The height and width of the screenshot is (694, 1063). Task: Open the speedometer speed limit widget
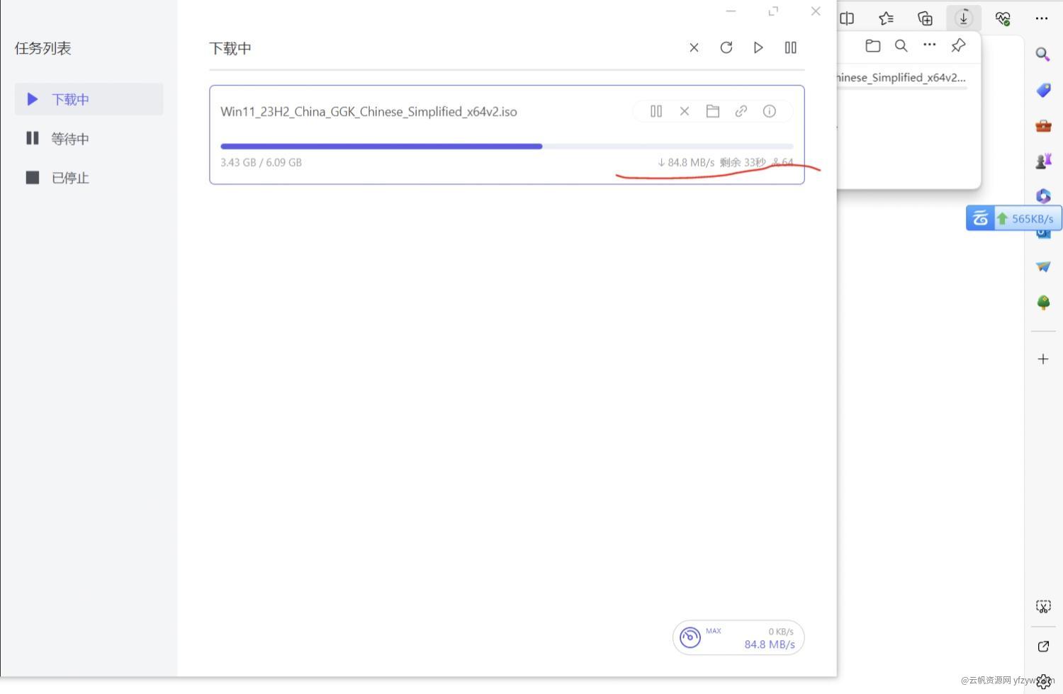690,637
